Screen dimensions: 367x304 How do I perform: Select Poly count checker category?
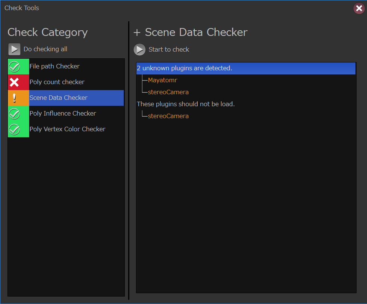57,82
